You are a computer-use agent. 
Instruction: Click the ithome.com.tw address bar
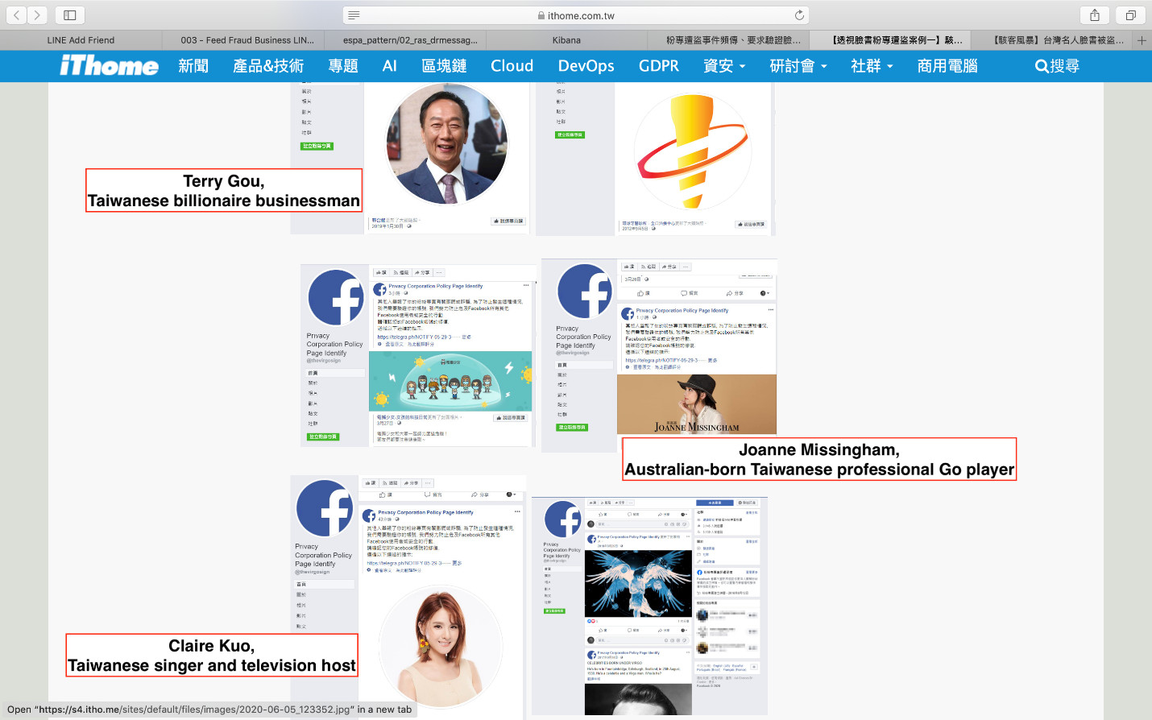click(576, 15)
